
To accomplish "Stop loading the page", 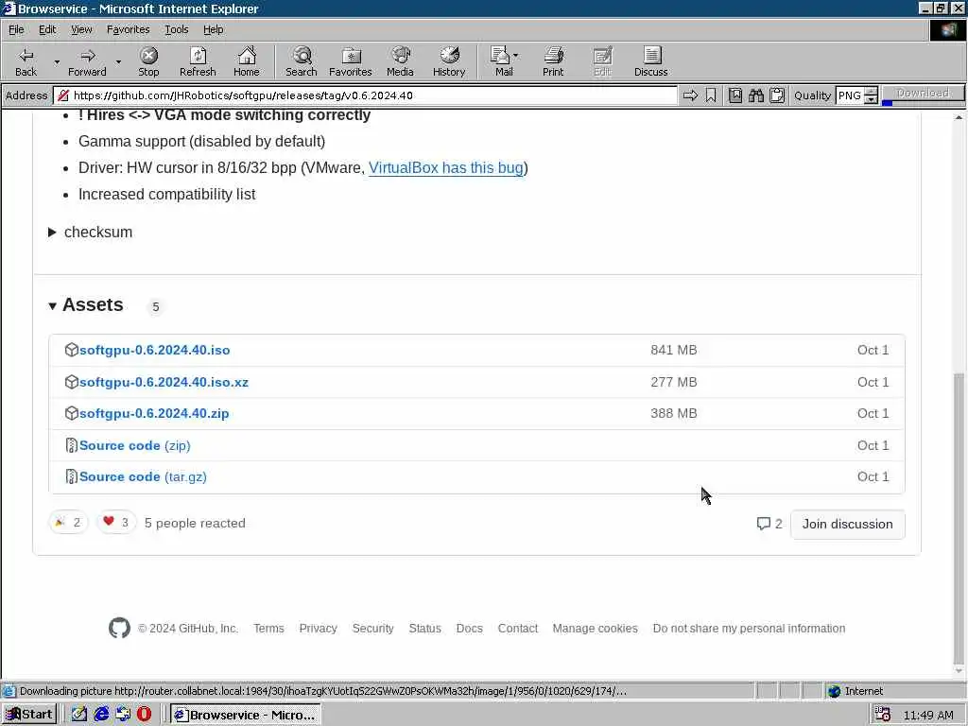I will [x=148, y=61].
